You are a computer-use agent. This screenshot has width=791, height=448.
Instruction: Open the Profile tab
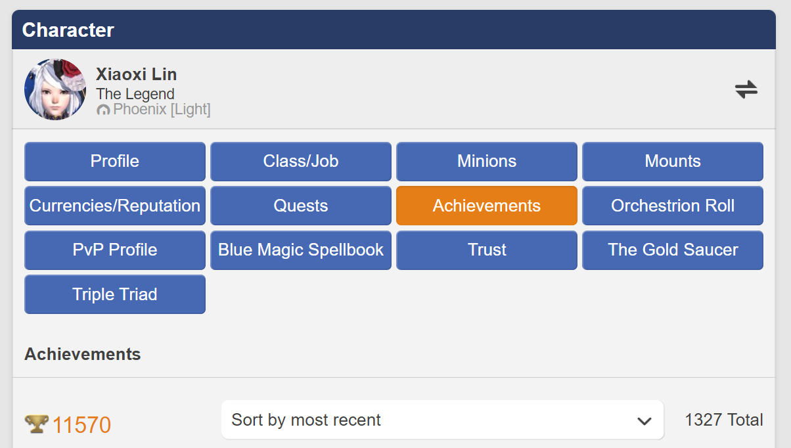(x=115, y=162)
